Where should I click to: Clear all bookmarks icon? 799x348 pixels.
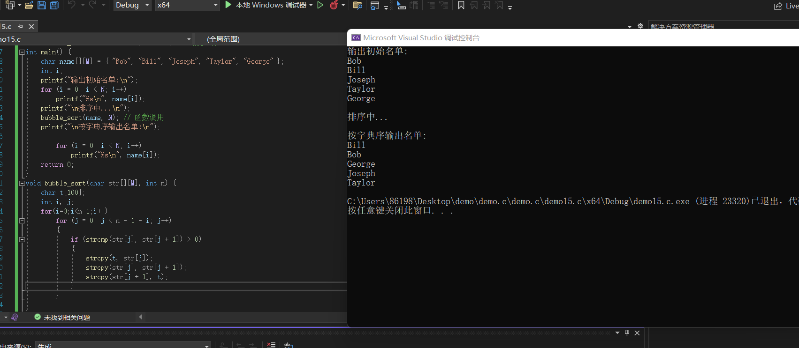point(499,6)
